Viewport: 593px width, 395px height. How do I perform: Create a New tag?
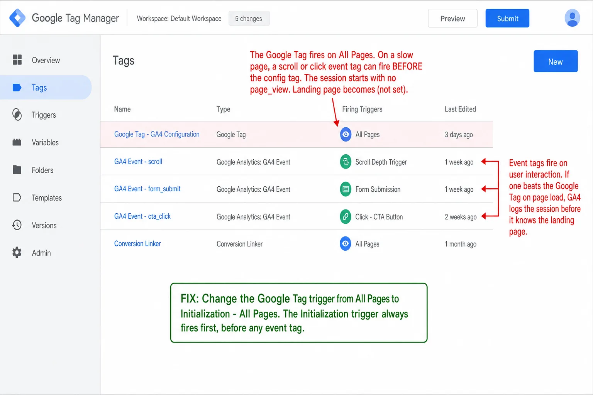pos(556,61)
